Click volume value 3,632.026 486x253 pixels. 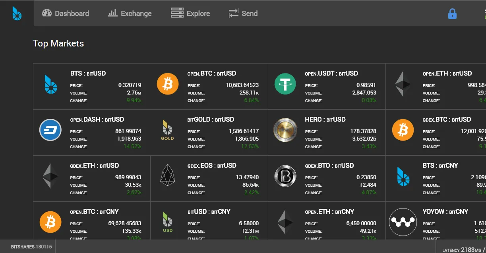(x=364, y=139)
